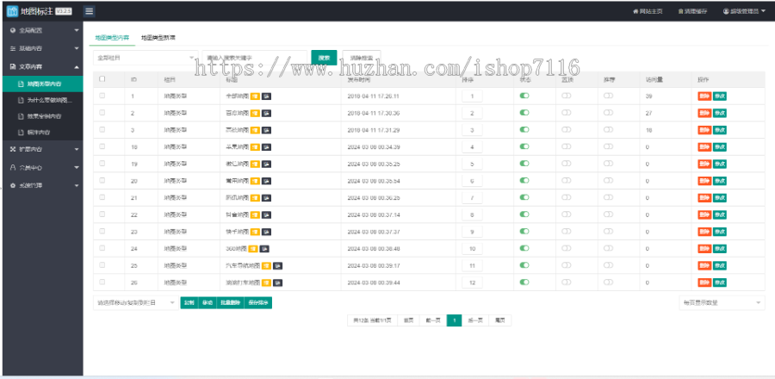The image size is (775, 379).
Task: Open the 每页显示数量 dropdown
Action: click(x=722, y=303)
